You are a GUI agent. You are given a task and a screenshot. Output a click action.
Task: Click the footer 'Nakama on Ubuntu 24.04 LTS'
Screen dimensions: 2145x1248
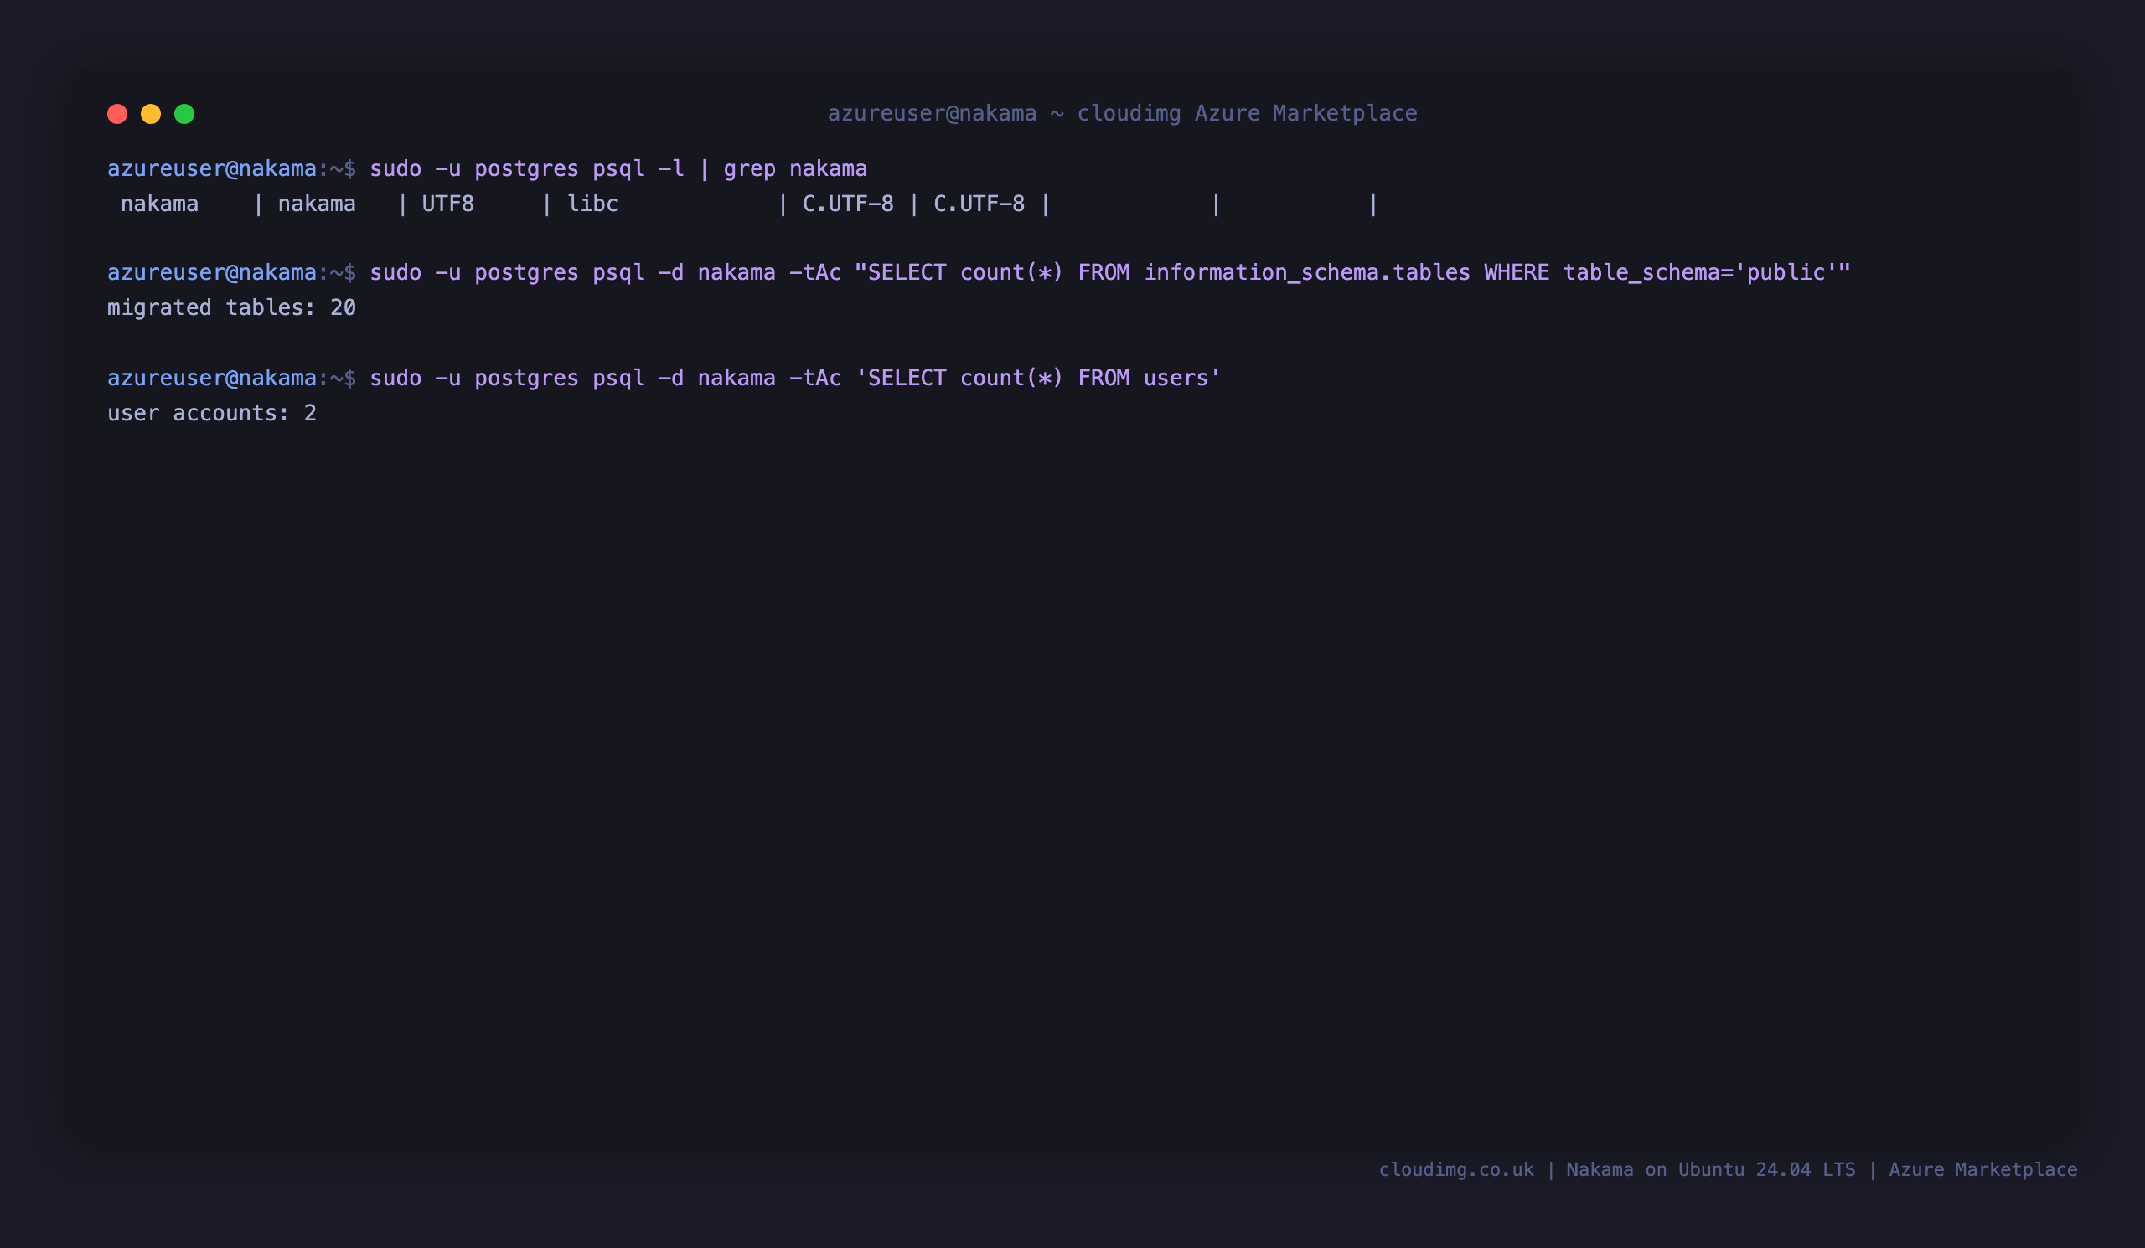click(1711, 1170)
